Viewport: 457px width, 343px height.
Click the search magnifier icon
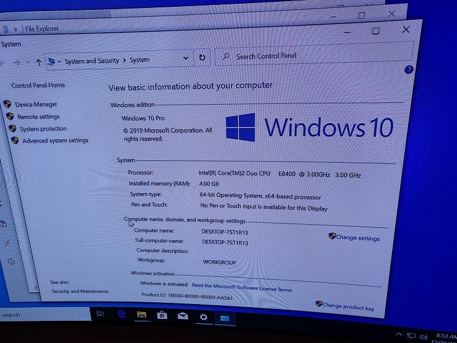[x=225, y=56]
